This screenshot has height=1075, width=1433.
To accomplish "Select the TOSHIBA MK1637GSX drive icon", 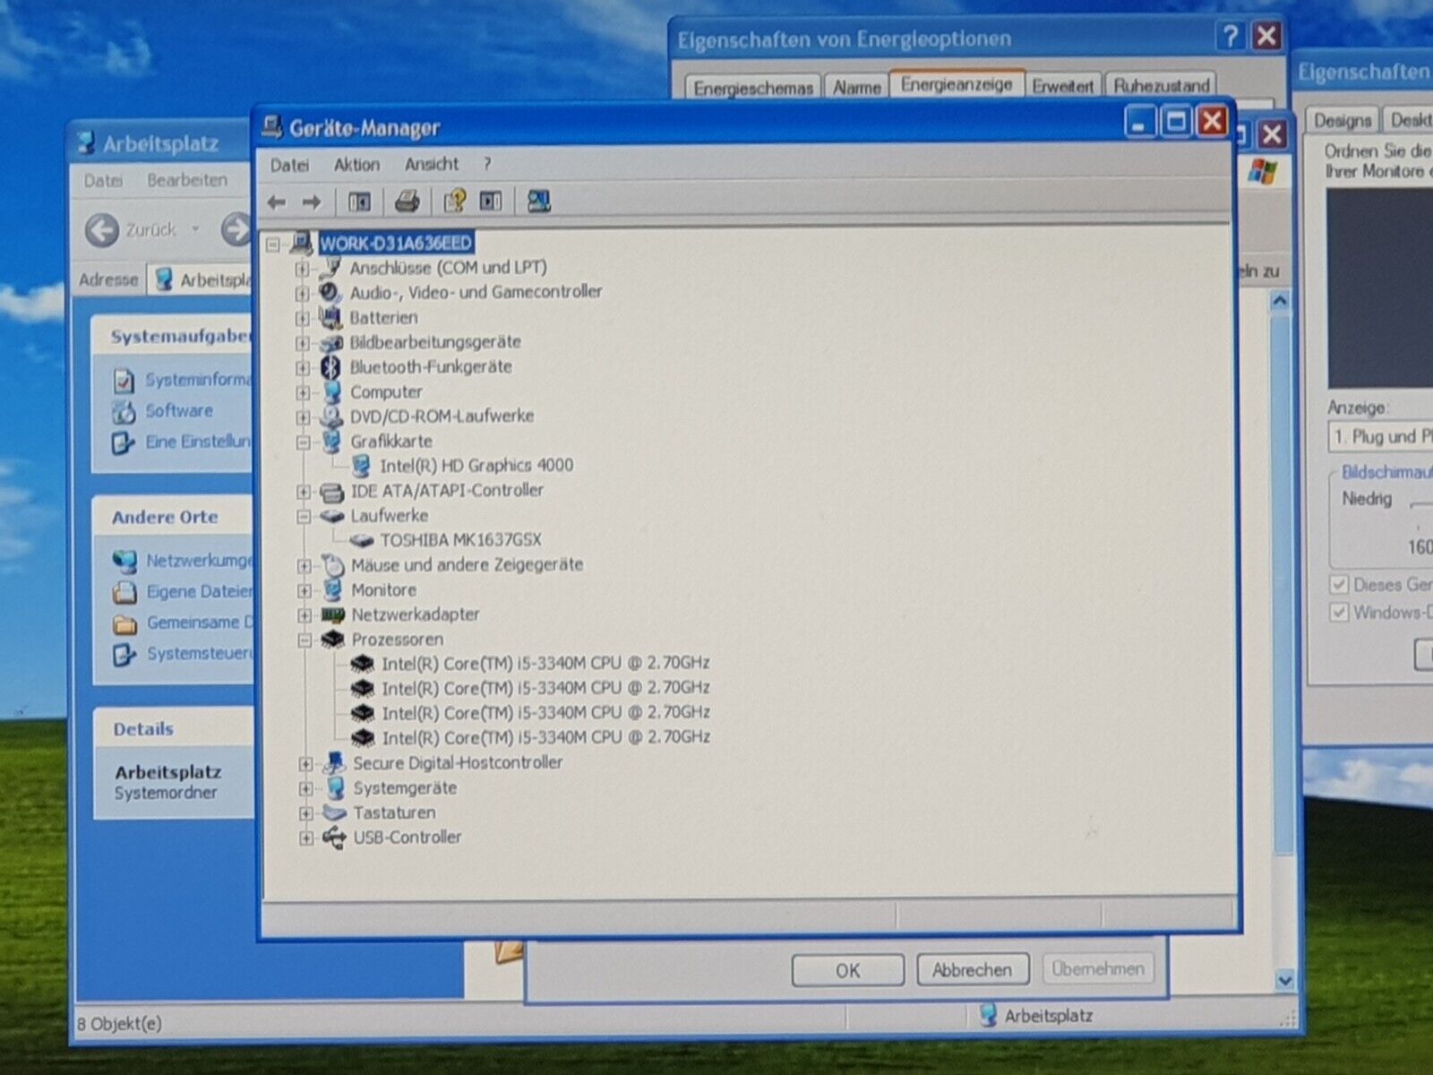I will [362, 540].
